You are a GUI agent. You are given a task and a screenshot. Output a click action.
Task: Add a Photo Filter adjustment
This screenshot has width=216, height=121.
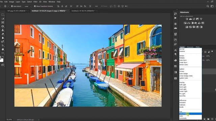click(x=196, y=23)
